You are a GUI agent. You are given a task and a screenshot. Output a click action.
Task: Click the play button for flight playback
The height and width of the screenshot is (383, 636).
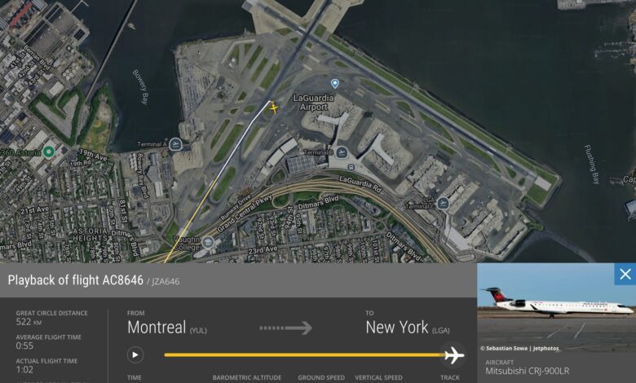135,355
